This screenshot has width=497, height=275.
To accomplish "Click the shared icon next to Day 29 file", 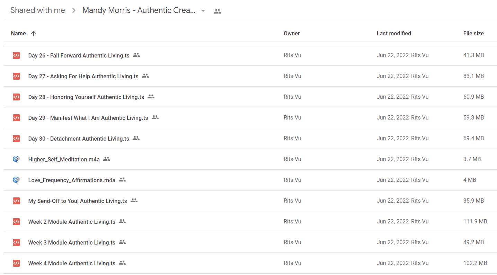I will (155, 117).
